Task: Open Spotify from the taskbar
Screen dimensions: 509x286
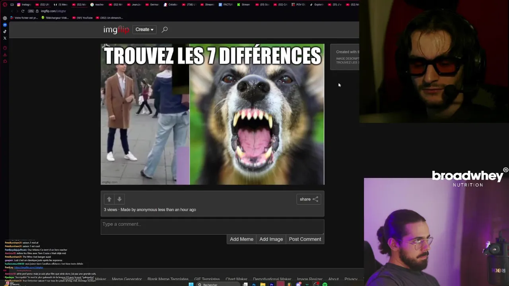Action: coord(324,284)
